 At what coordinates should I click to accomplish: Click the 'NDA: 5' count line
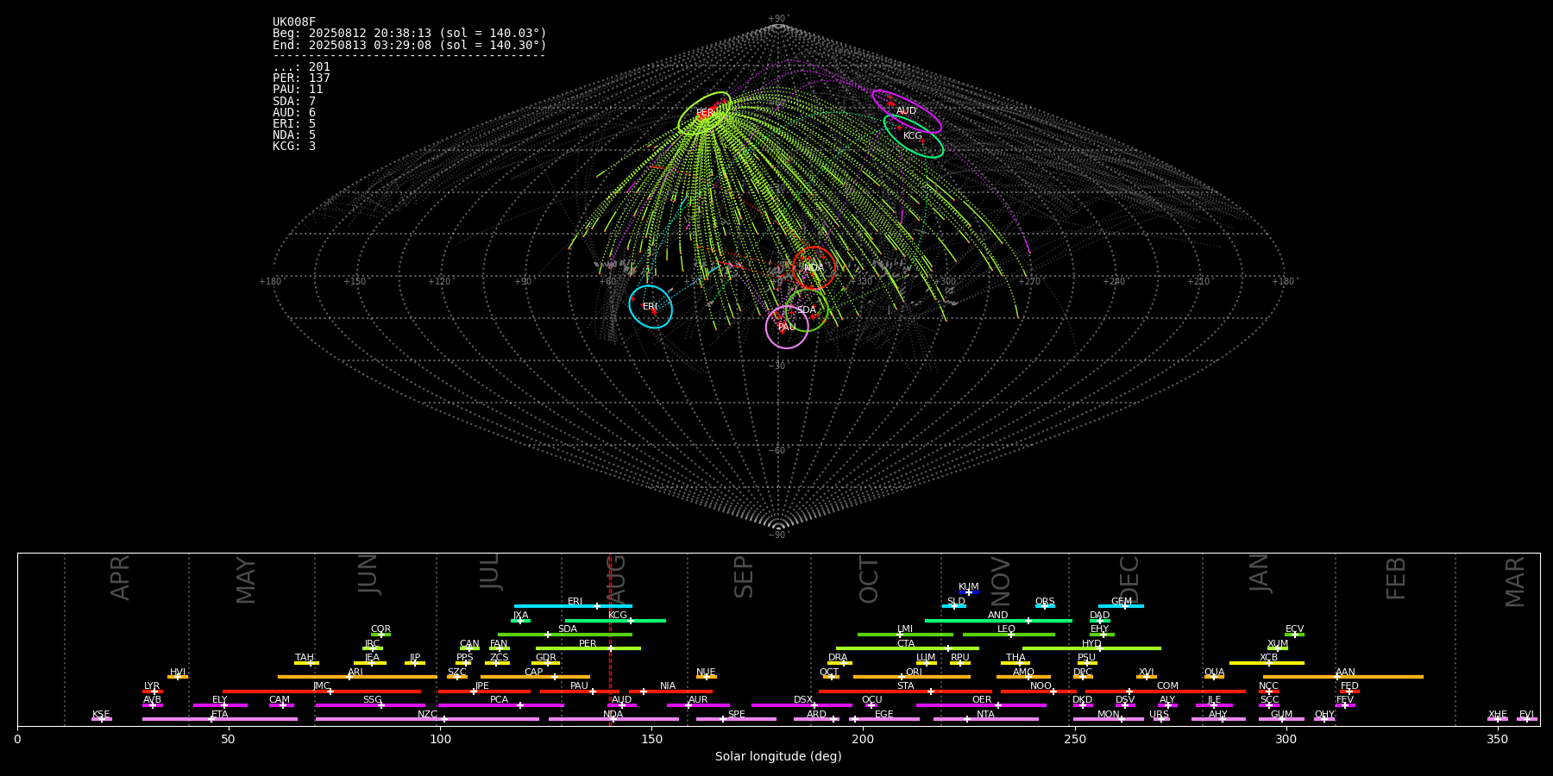coord(294,135)
